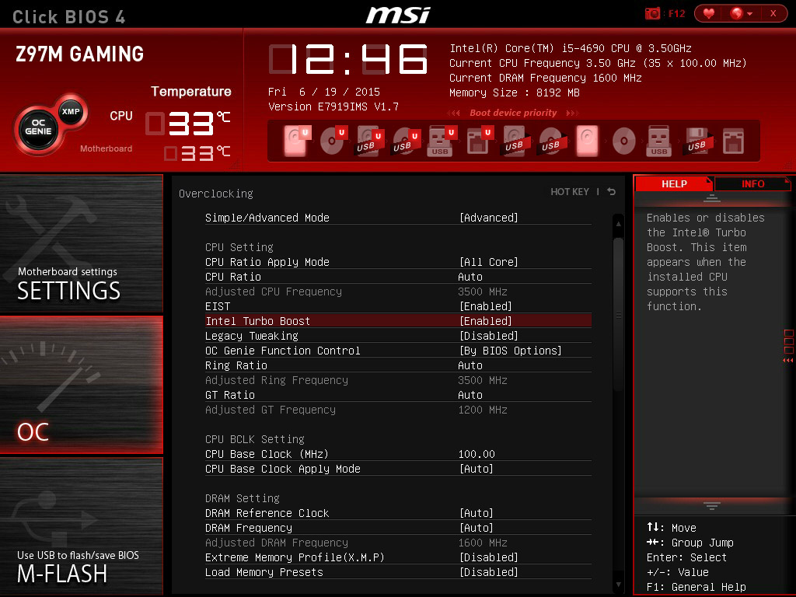Select the UEFI network boot device icon
The image size is (796, 597).
point(479,141)
